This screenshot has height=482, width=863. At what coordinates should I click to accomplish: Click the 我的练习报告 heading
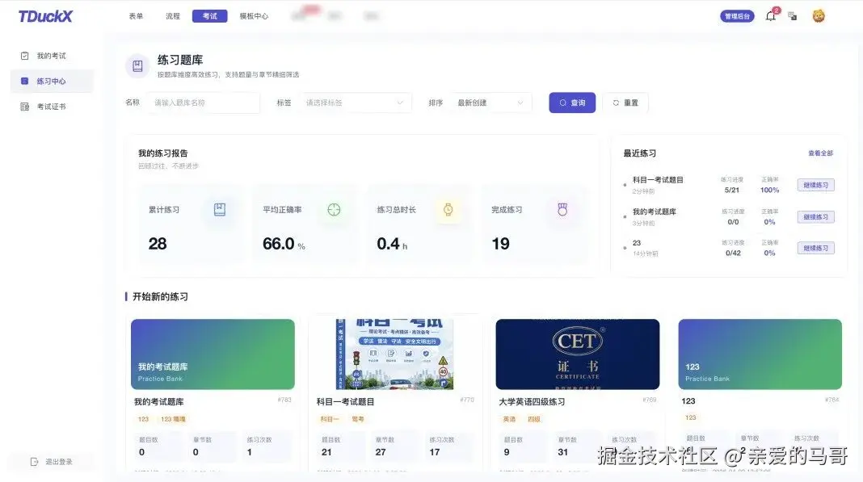(163, 153)
